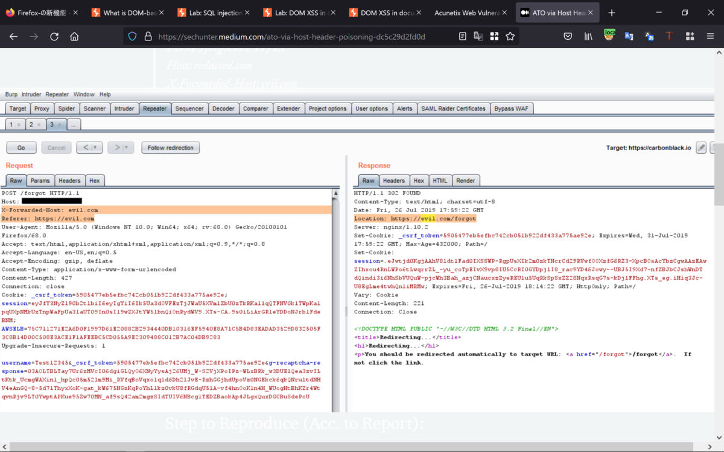Open the response Render view
Image resolution: width=724 pixels, height=452 pixels.
466,181
